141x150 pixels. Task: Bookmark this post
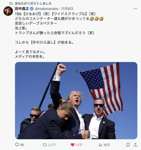128,145
